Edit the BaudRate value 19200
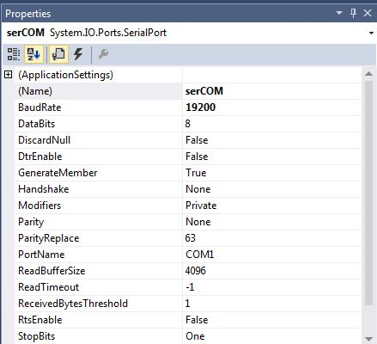Image resolution: width=377 pixels, height=344 pixels. (271, 107)
